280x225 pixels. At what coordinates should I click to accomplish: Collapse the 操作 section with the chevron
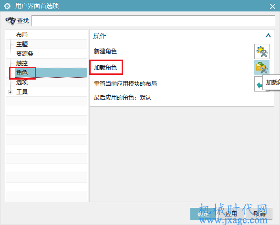[268, 35]
